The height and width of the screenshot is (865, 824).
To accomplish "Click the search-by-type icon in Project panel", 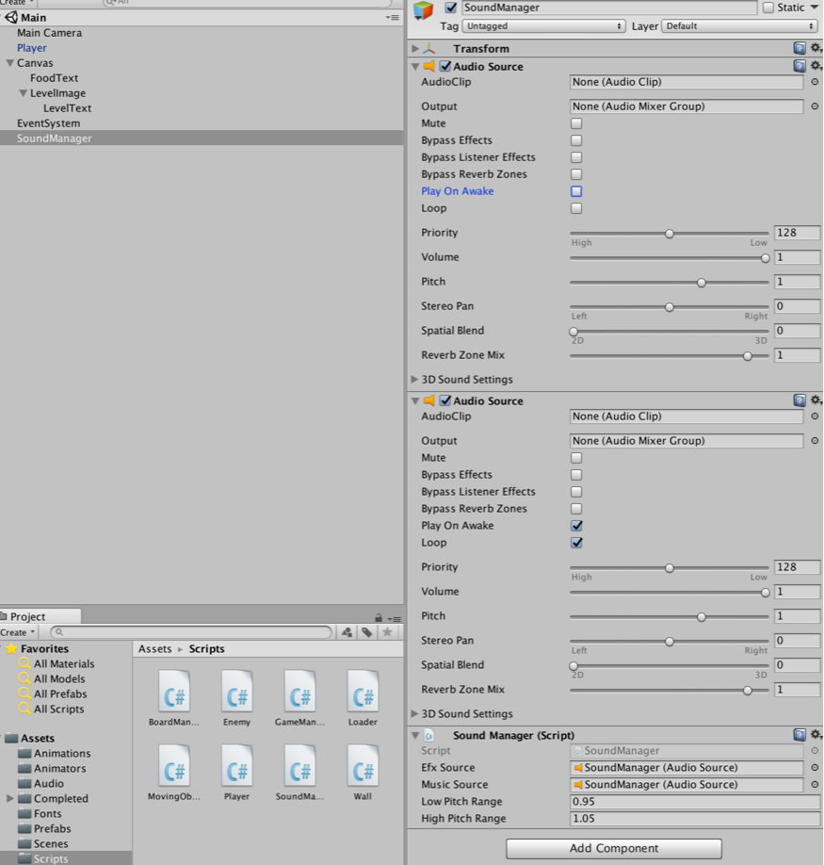I will point(347,632).
